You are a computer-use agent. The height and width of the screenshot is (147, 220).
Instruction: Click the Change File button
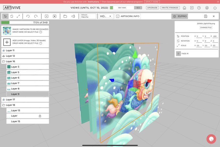tap(206, 27)
